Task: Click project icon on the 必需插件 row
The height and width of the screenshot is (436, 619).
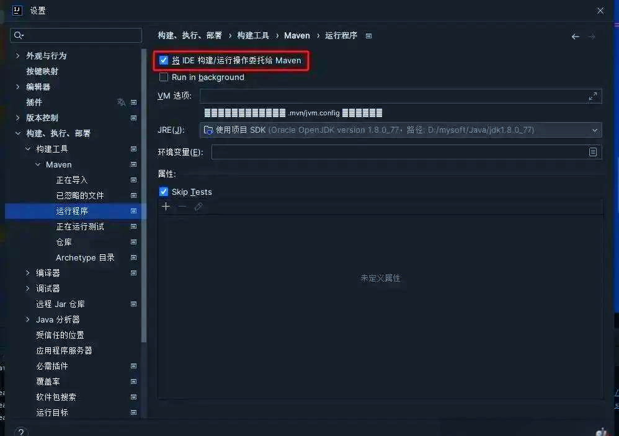Action: click(x=134, y=366)
